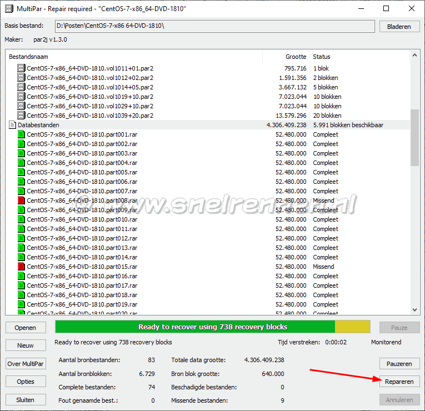Click the Compleet status of part001.rar
This screenshot has height=411, width=425.
click(x=326, y=134)
